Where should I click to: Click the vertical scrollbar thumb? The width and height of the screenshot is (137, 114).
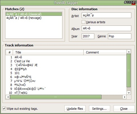[129, 70]
